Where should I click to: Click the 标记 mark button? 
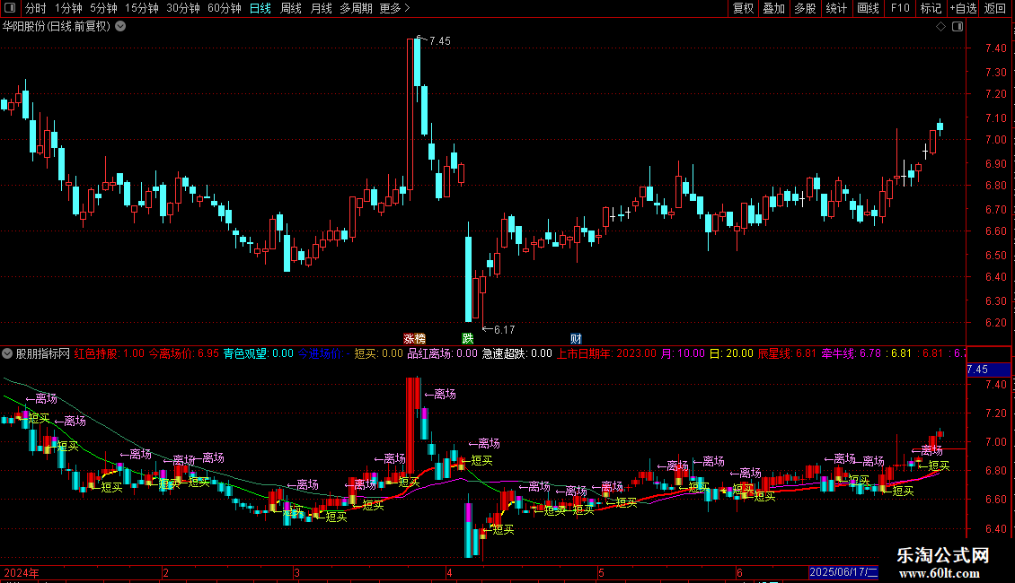pos(931,8)
